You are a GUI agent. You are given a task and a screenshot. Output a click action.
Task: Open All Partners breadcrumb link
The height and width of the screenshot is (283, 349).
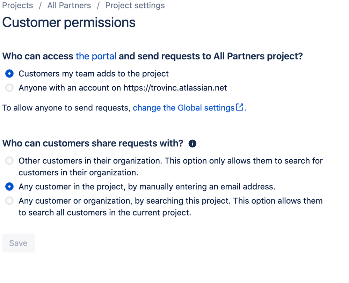(x=69, y=5)
